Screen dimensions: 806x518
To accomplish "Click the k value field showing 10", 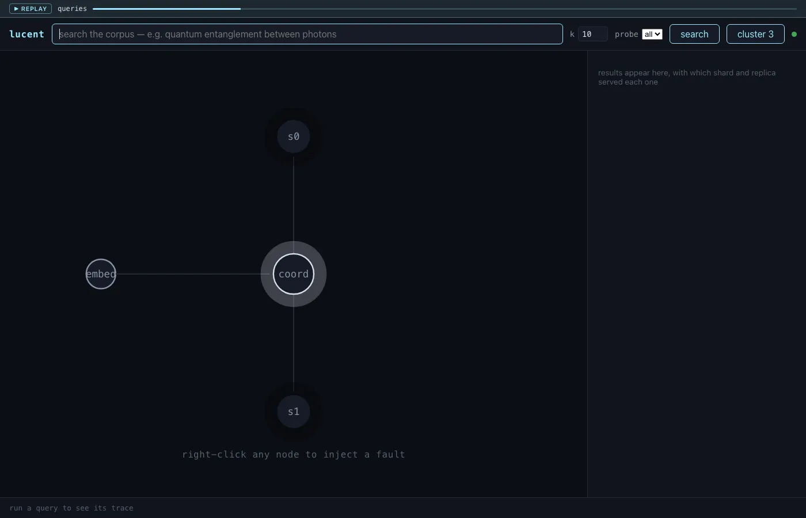I will pyautogui.click(x=592, y=34).
